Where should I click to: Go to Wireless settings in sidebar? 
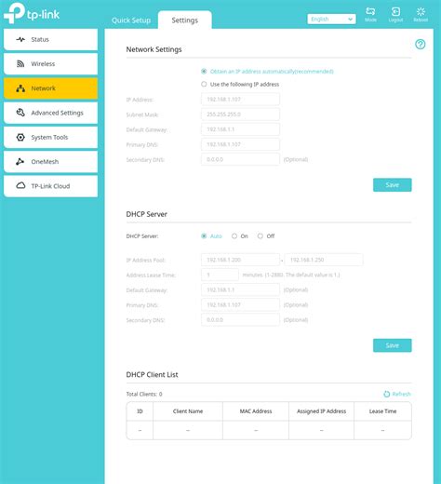[x=50, y=64]
